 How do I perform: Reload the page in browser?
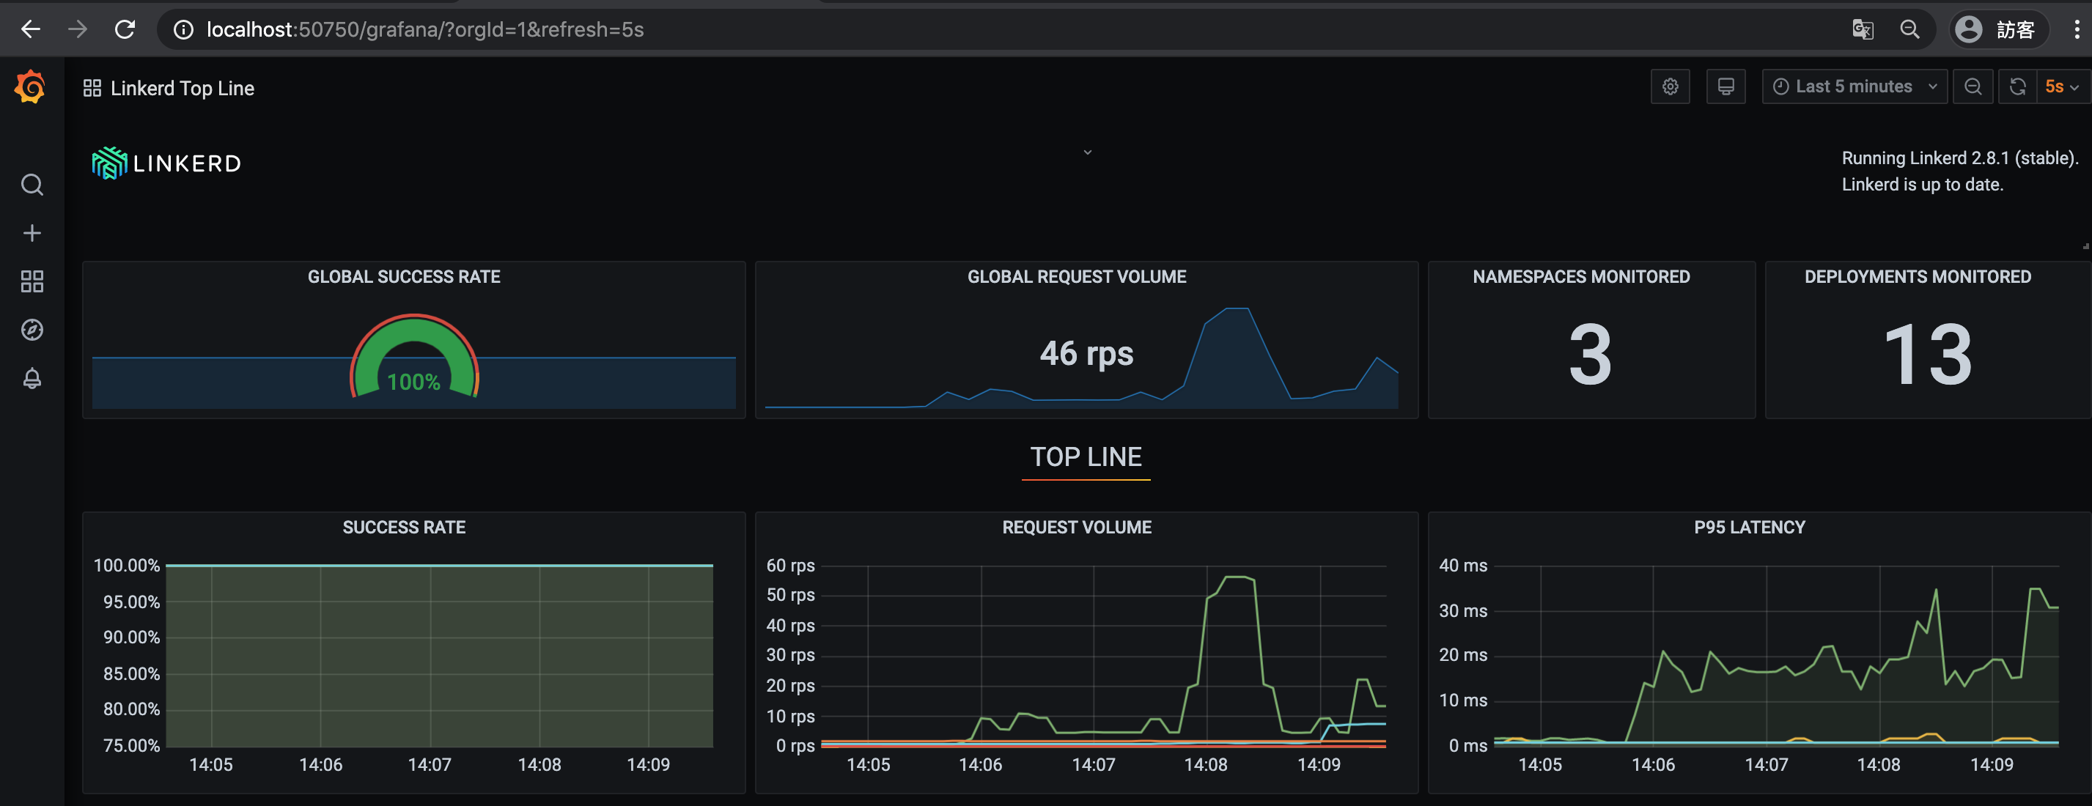pyautogui.click(x=125, y=30)
